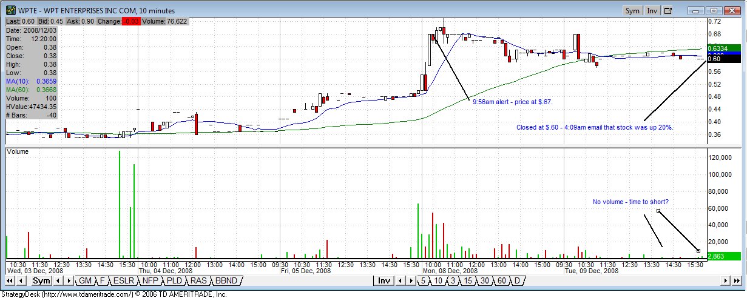Switch to the RAS symbol tab
The image size is (747, 298).
[198, 281]
